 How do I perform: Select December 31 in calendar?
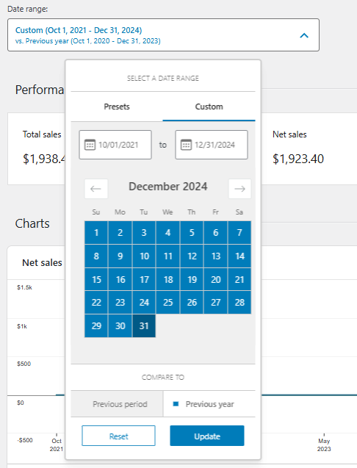pos(144,325)
